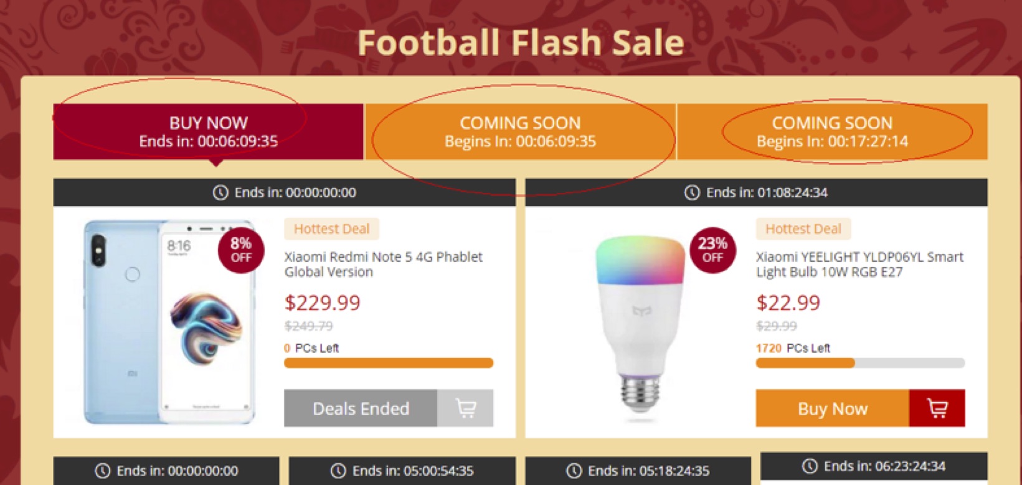Open the COMING SOON tab beginning in 00:06:09:35
The height and width of the screenshot is (485, 1022).
coord(520,132)
